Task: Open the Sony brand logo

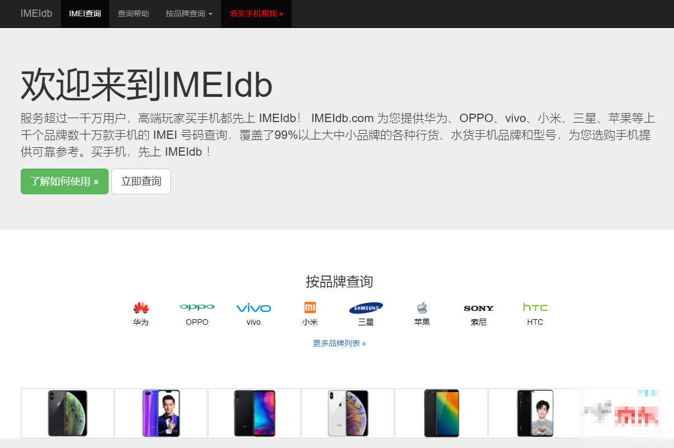Action: click(x=479, y=308)
